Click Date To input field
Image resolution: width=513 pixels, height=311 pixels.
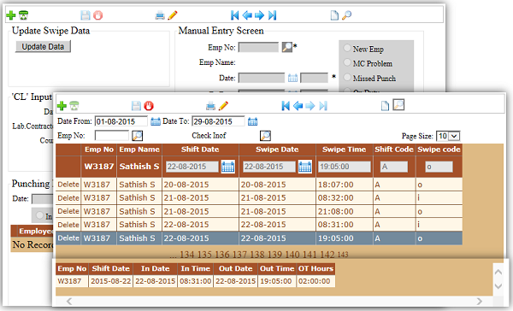point(218,121)
